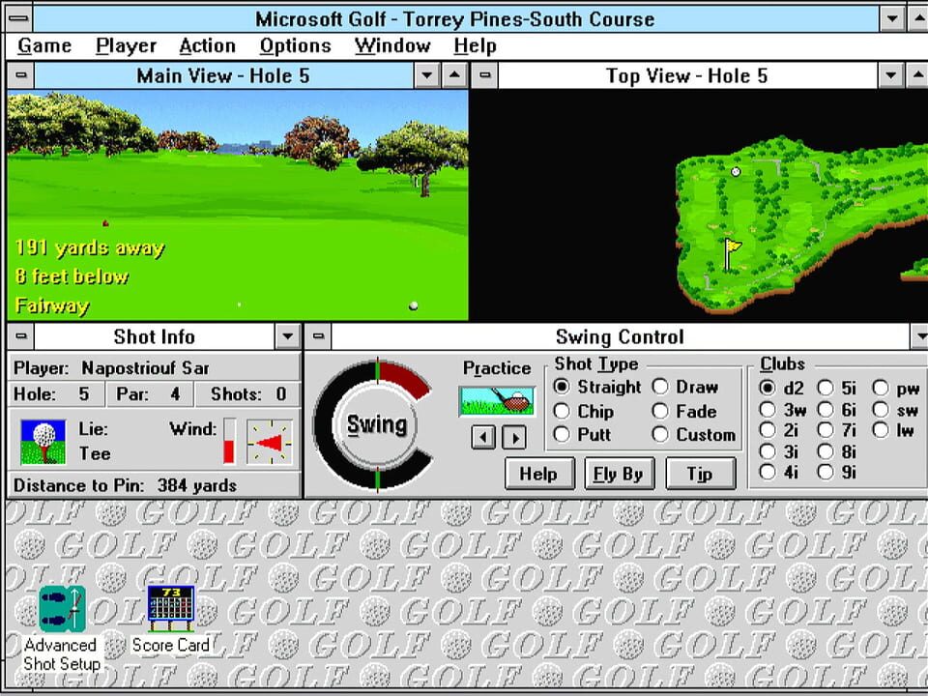Screen dimensions: 928x696
Task: Select the Chip shot type
Action: 562,411
